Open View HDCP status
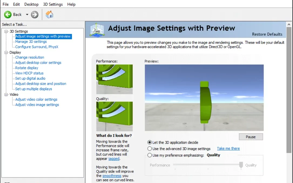The height and width of the screenshot is (183, 293). coord(29,73)
